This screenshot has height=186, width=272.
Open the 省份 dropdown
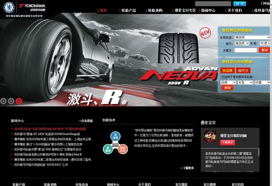(x=242, y=43)
